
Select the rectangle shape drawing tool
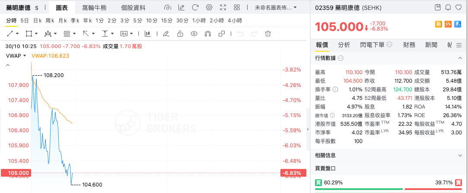[x=29, y=34]
